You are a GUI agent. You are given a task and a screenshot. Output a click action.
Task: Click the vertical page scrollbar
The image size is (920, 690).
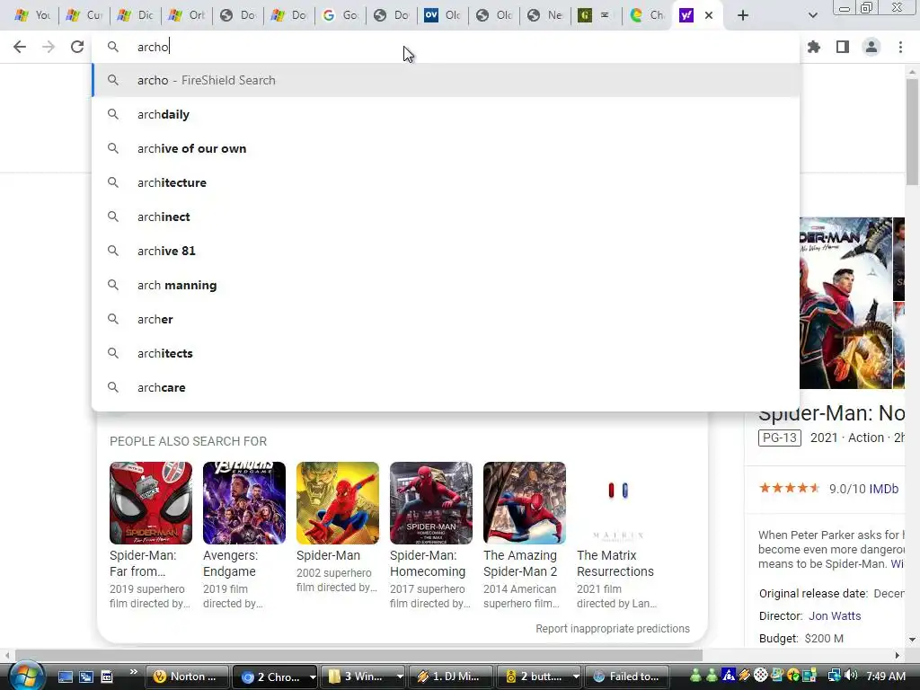point(912,131)
